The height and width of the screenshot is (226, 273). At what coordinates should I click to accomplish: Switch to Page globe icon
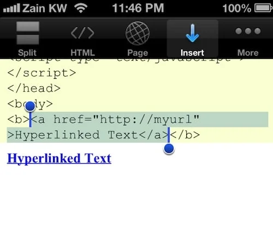click(138, 33)
